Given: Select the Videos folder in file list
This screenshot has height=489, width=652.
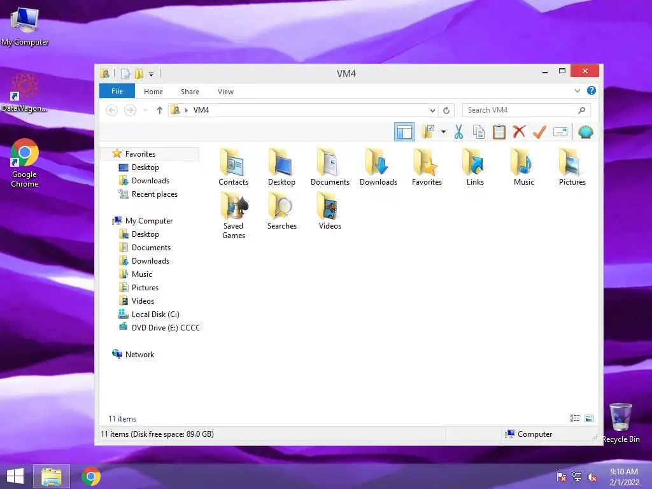Looking at the screenshot, I should (x=330, y=211).
